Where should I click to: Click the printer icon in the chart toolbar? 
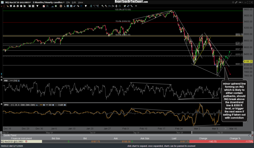(14, 6)
